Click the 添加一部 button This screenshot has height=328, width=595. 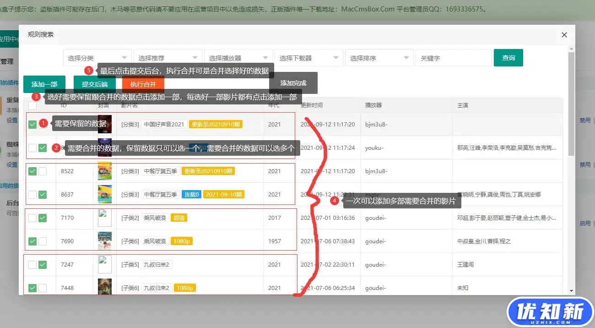(44, 84)
